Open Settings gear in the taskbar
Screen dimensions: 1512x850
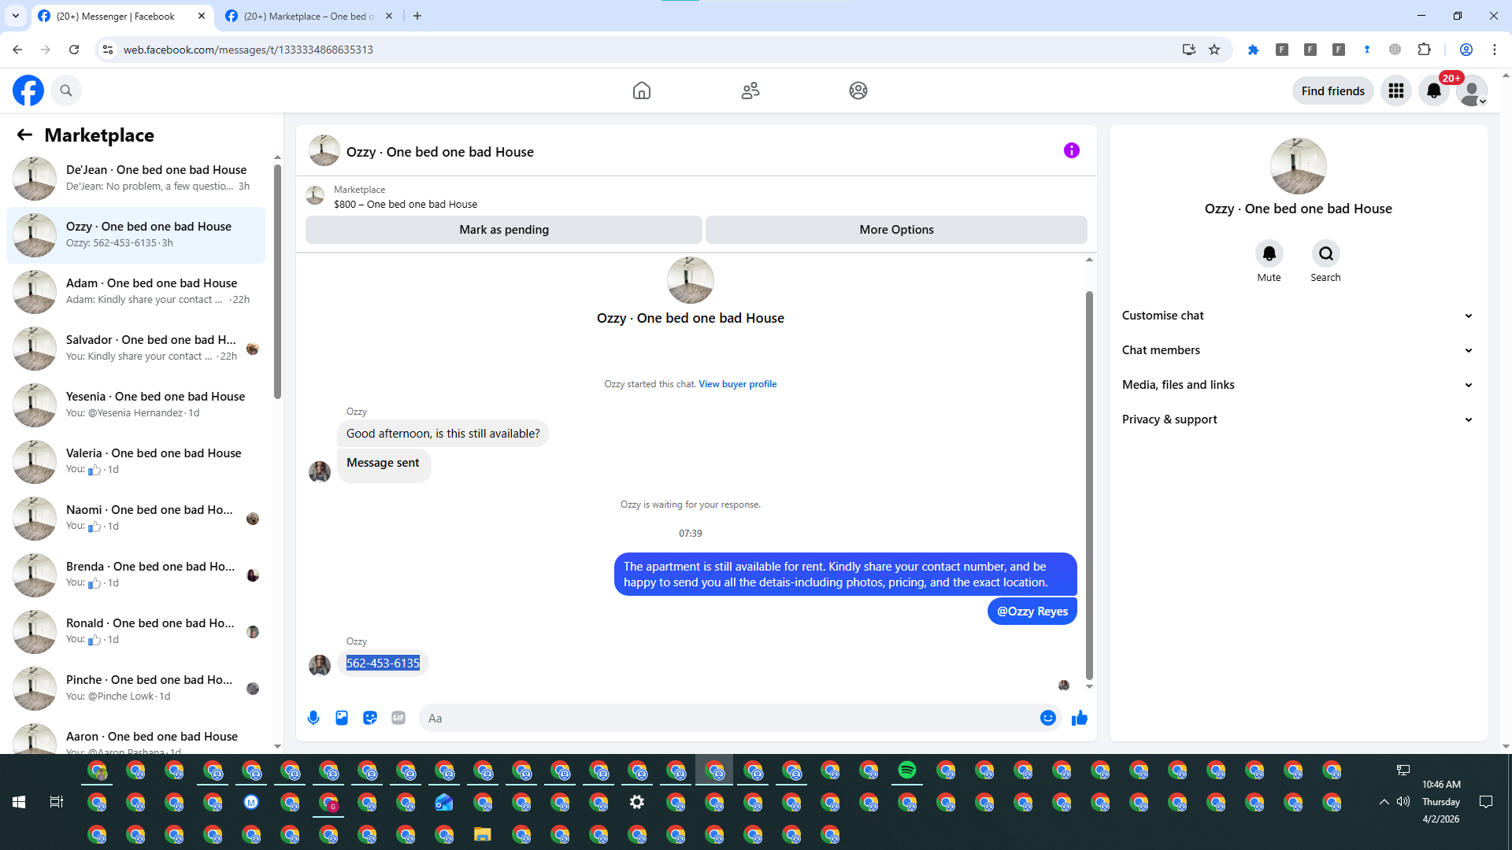(637, 802)
